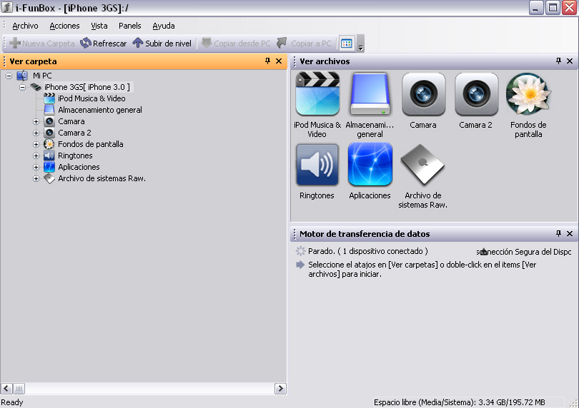The image size is (579, 408).
Task: Open the Archivo menu
Action: coord(25,26)
